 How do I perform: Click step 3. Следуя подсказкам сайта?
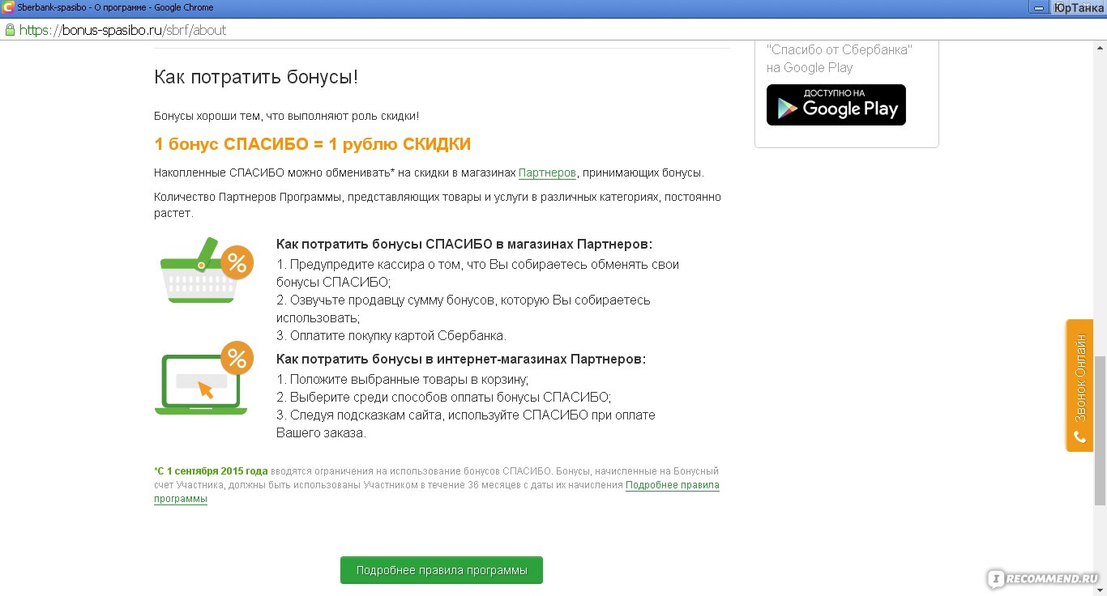tap(466, 424)
